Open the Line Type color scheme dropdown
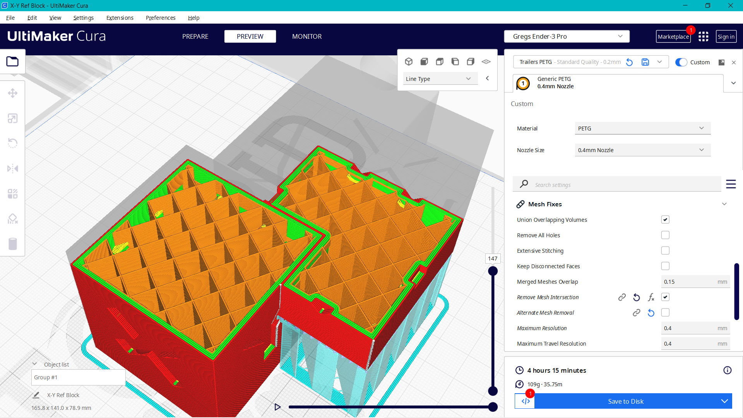Image resolution: width=743 pixels, height=418 pixels. coord(438,79)
